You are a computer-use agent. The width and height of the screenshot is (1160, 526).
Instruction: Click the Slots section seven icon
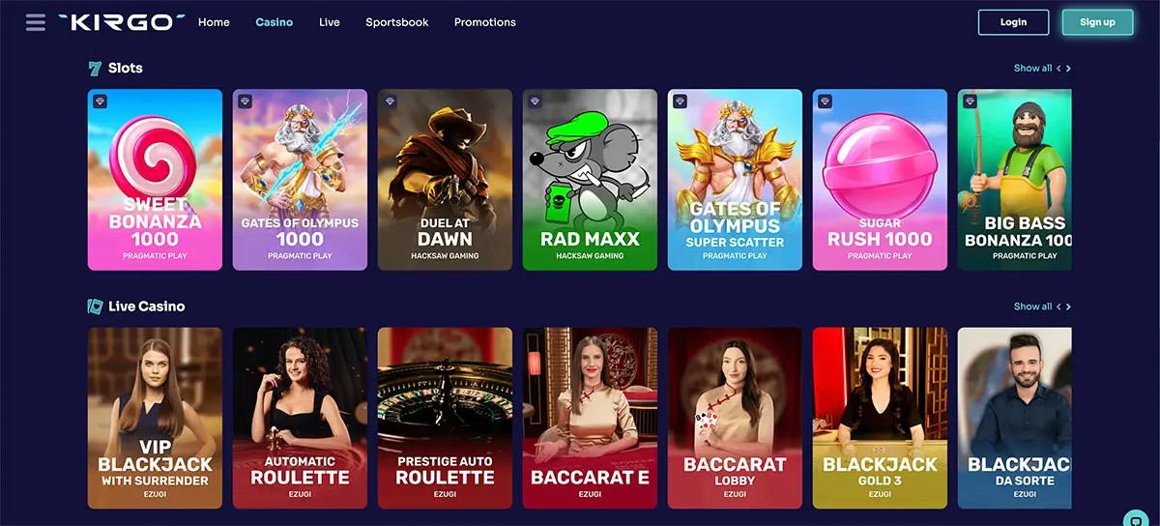[x=95, y=69]
